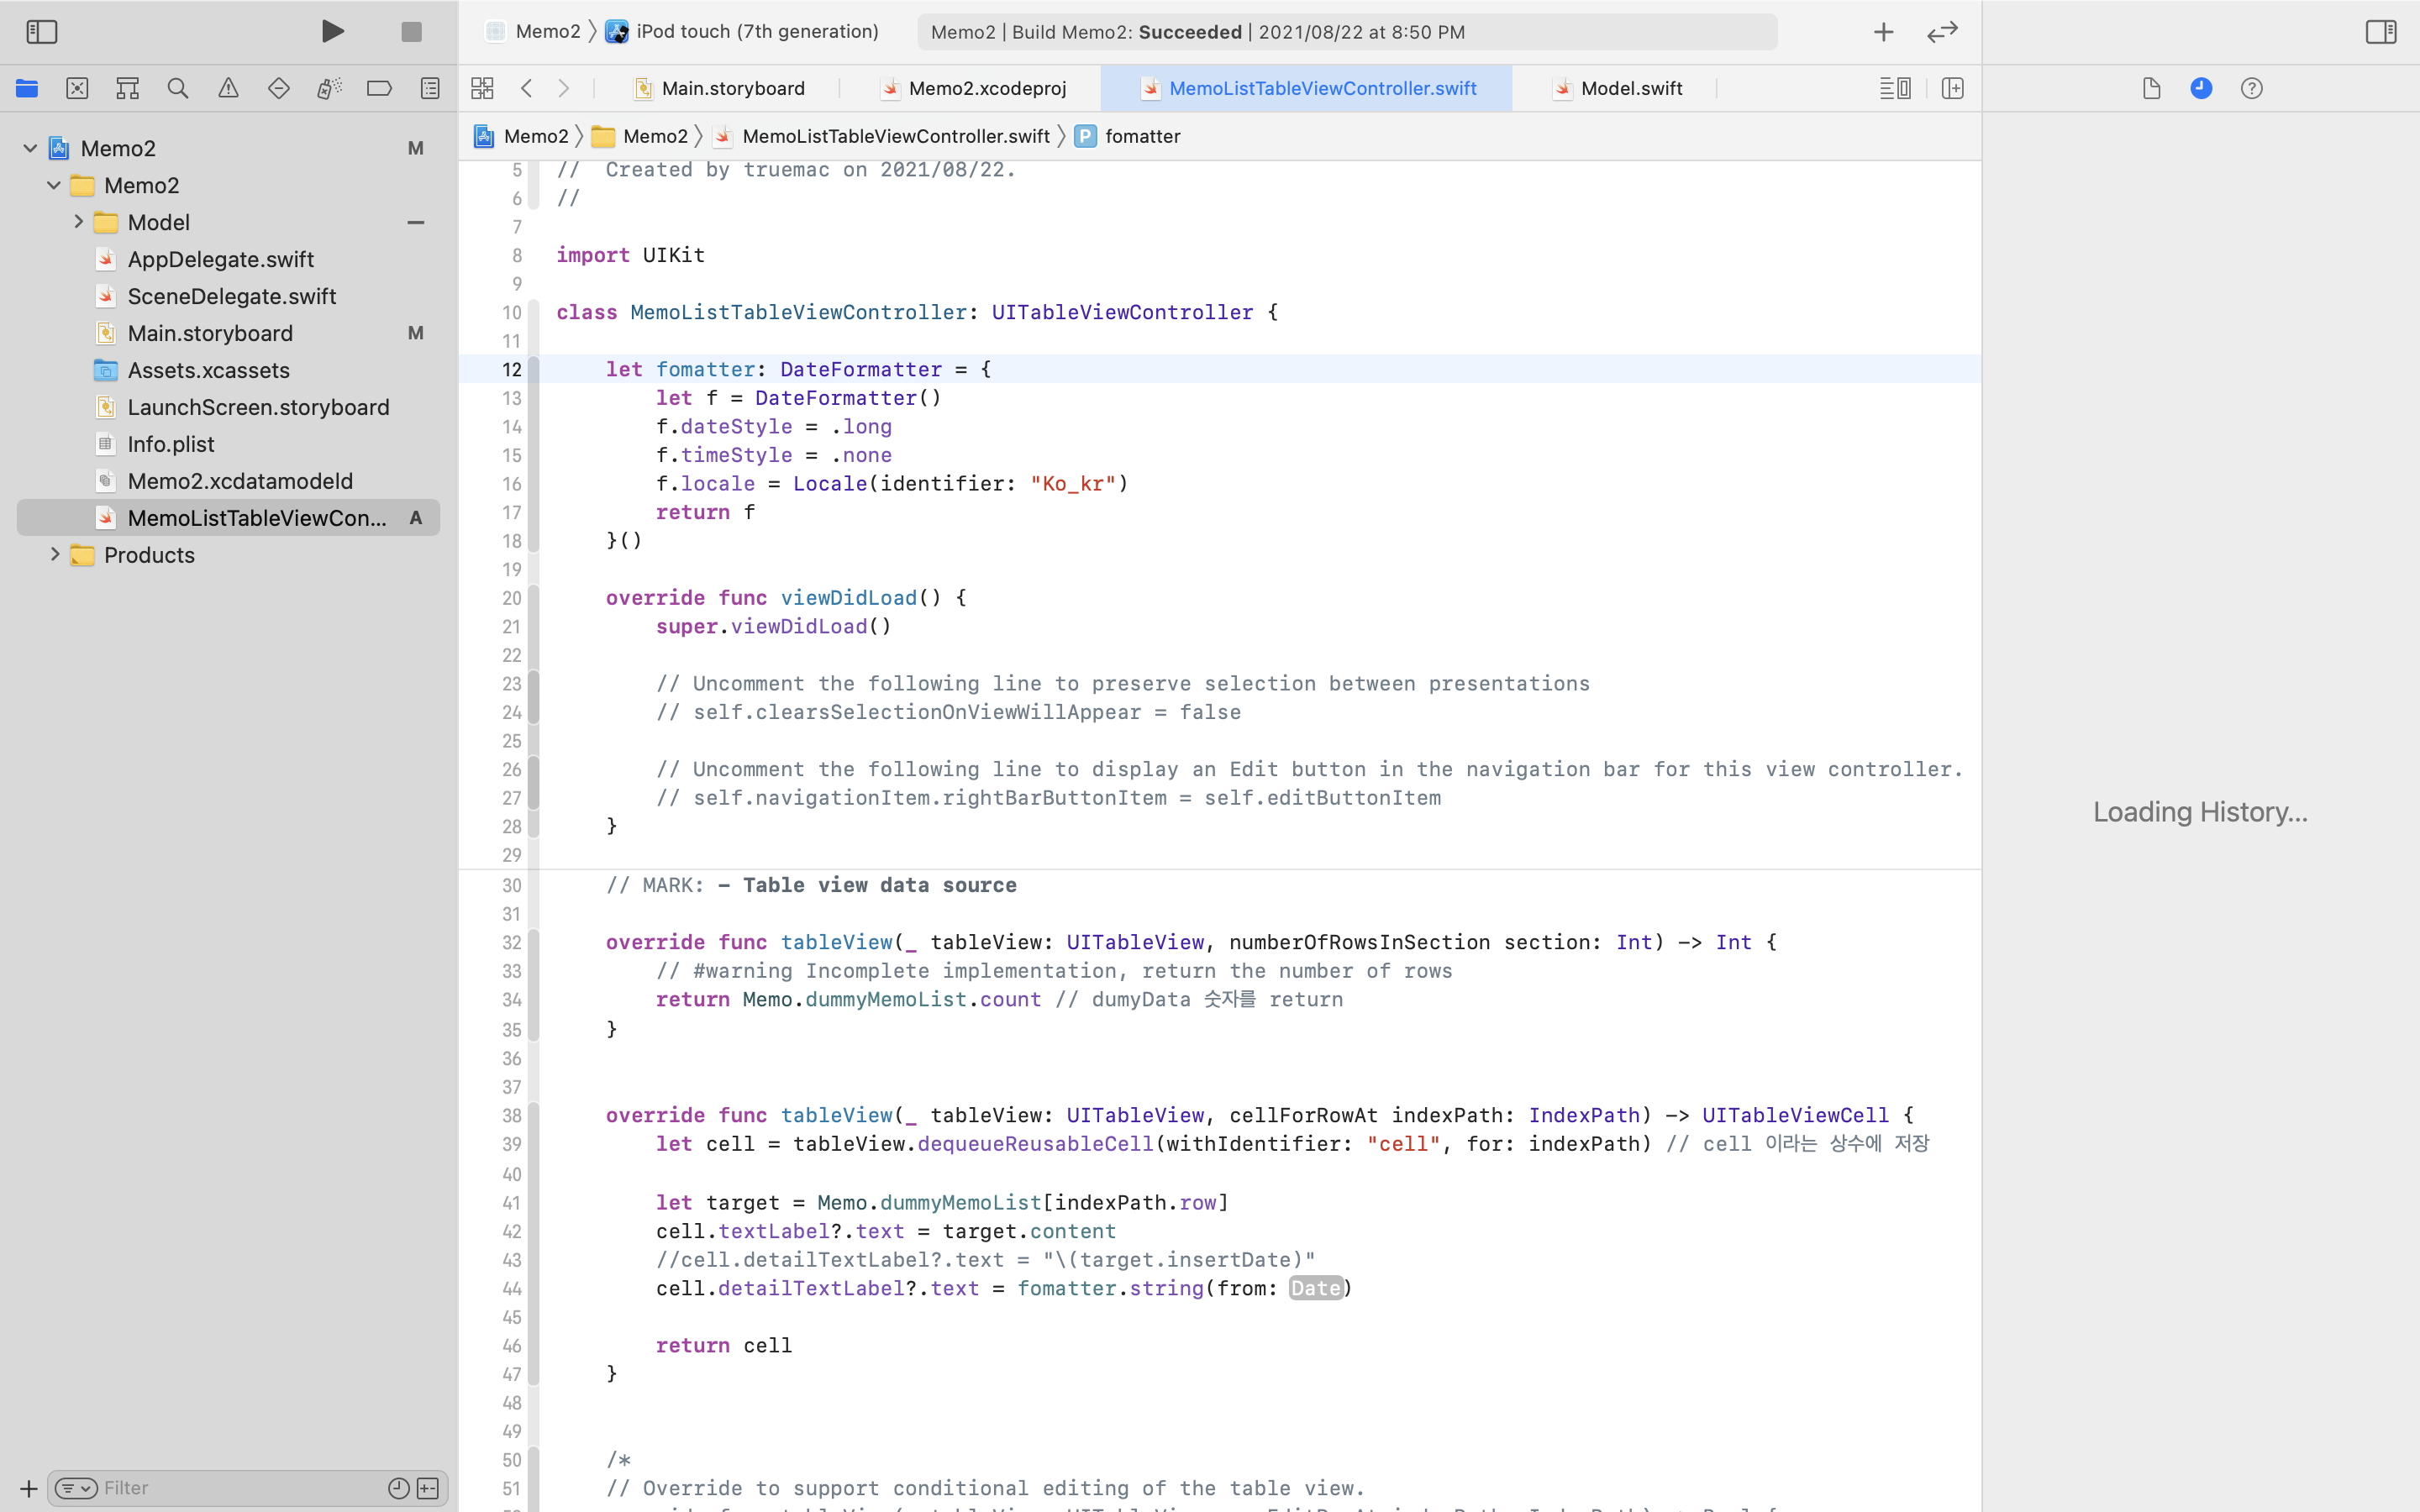Click the Stop button in toolbar
This screenshot has height=1512, width=2420.
coord(411,32)
